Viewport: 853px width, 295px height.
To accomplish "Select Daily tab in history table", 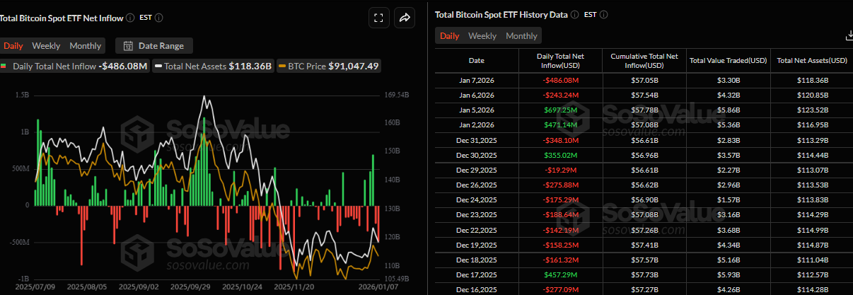I will point(449,35).
